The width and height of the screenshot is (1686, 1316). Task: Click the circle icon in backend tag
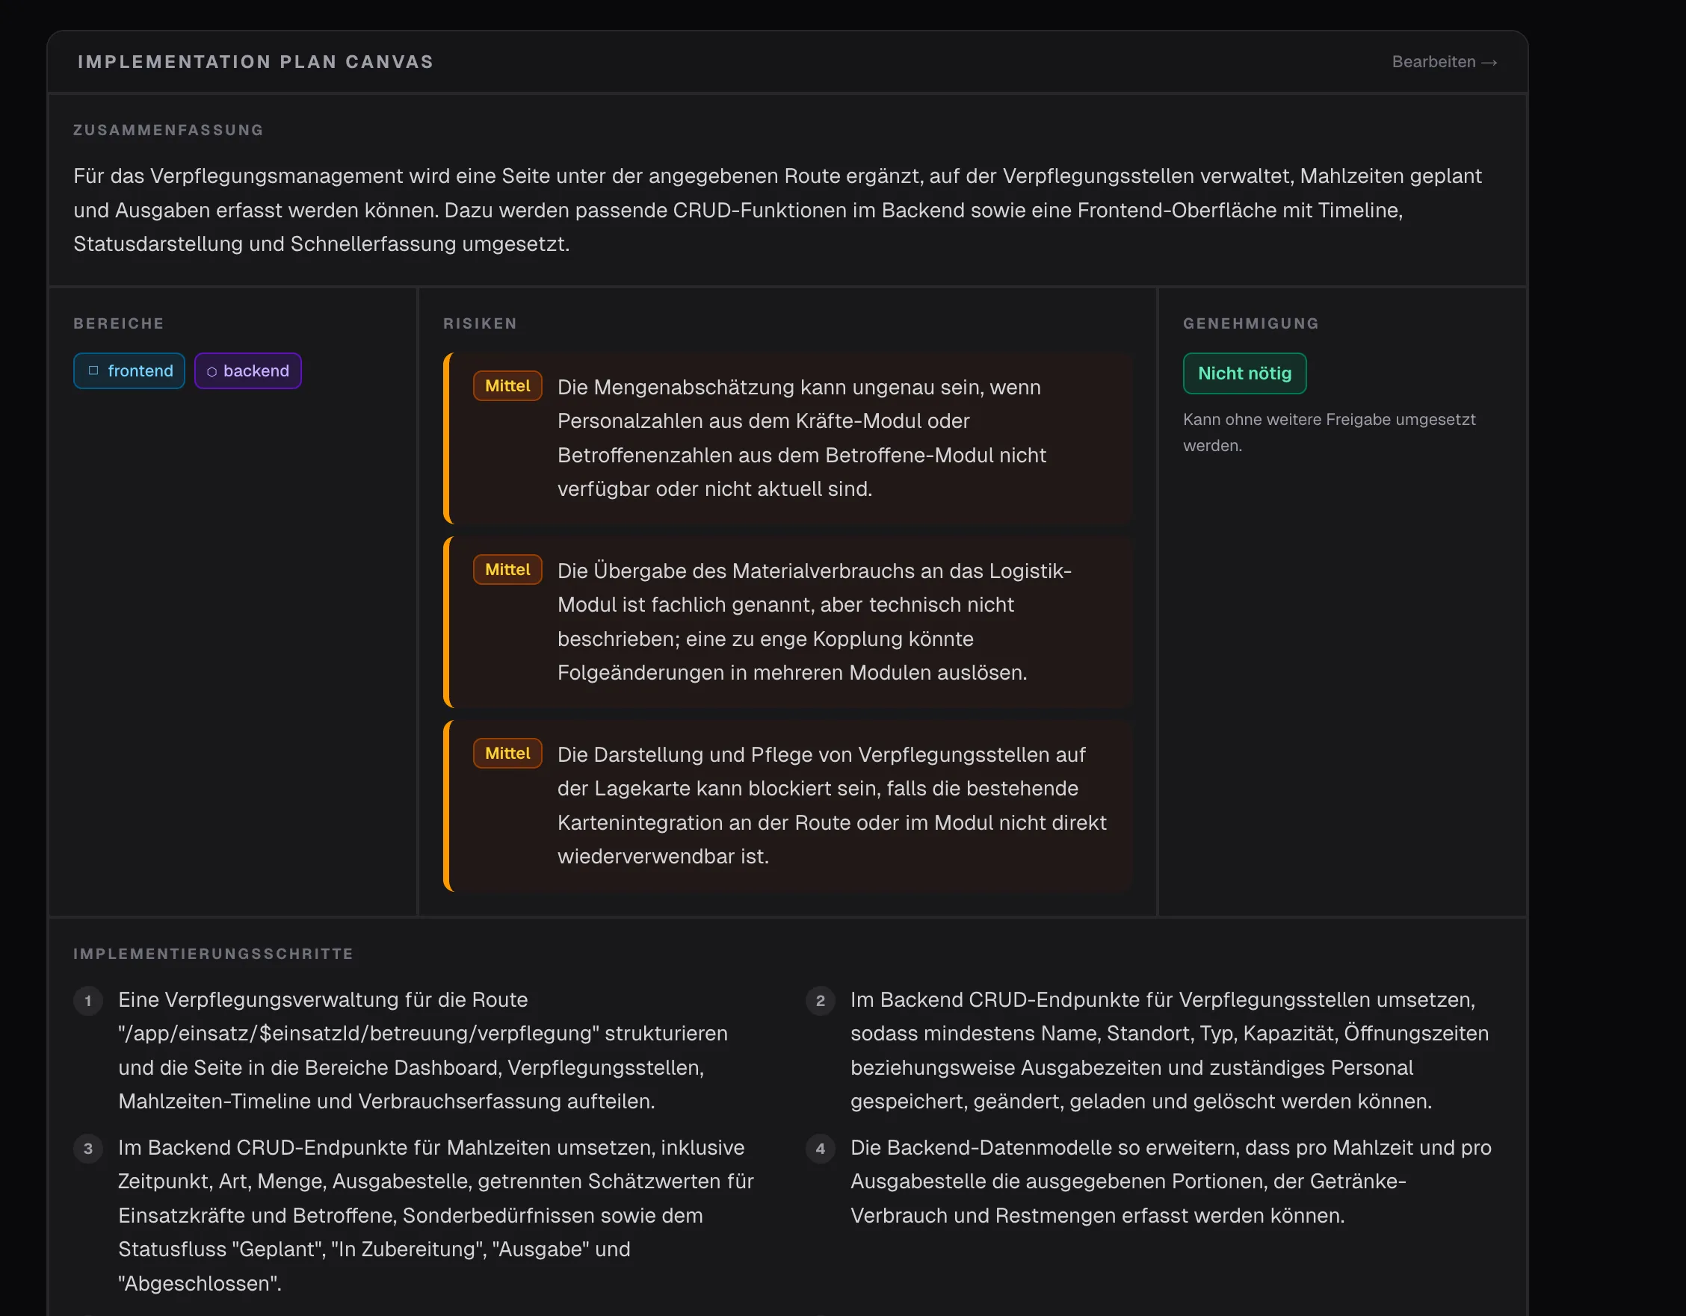click(x=211, y=372)
